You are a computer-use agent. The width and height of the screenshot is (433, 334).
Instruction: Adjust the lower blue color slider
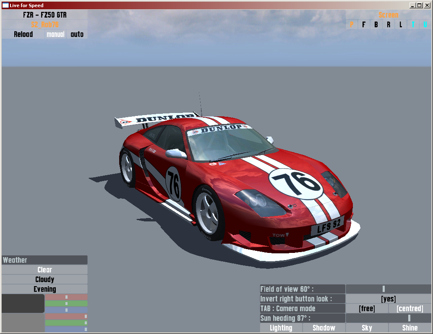pos(66,329)
